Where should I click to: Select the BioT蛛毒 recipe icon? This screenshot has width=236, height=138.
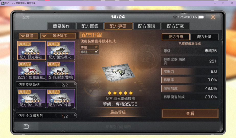(x=61, y=98)
